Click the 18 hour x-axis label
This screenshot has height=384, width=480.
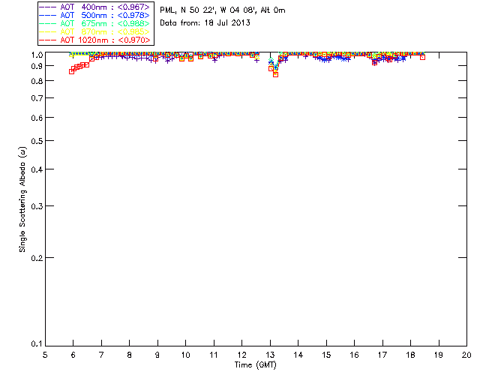(410, 355)
